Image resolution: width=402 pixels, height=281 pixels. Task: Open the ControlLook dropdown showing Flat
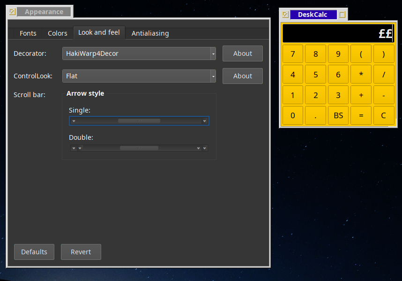click(139, 76)
